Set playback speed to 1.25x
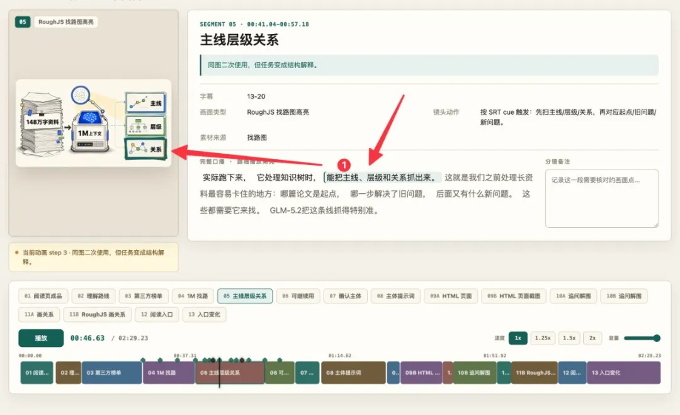 click(x=543, y=338)
